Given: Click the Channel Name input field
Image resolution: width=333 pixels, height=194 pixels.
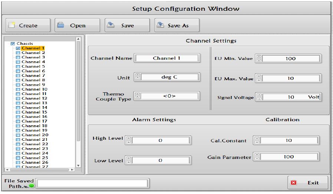Looking at the screenshot, I should click(167, 58).
